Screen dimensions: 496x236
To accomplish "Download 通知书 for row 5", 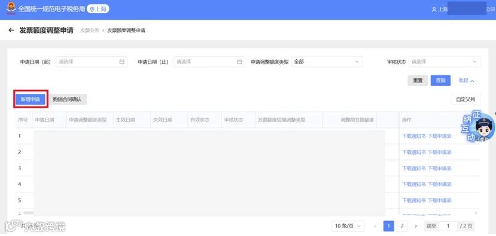I will 414,200.
